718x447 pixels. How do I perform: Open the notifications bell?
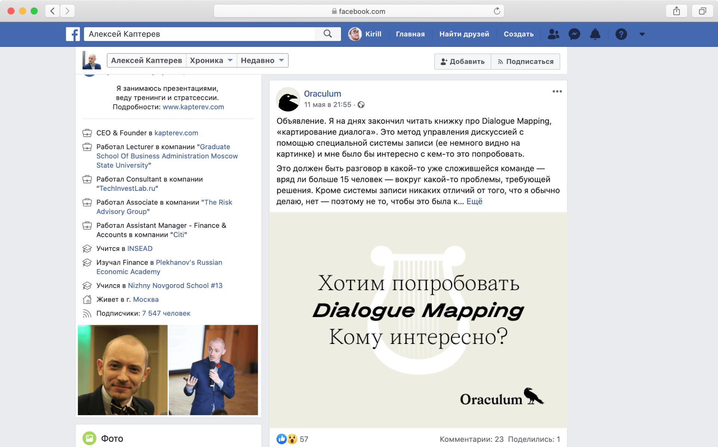coord(595,34)
